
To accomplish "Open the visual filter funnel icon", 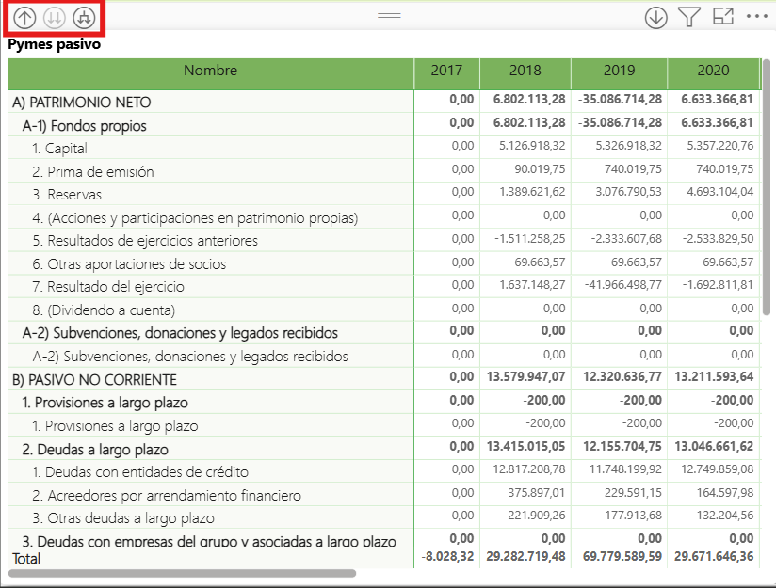I will tap(689, 16).
